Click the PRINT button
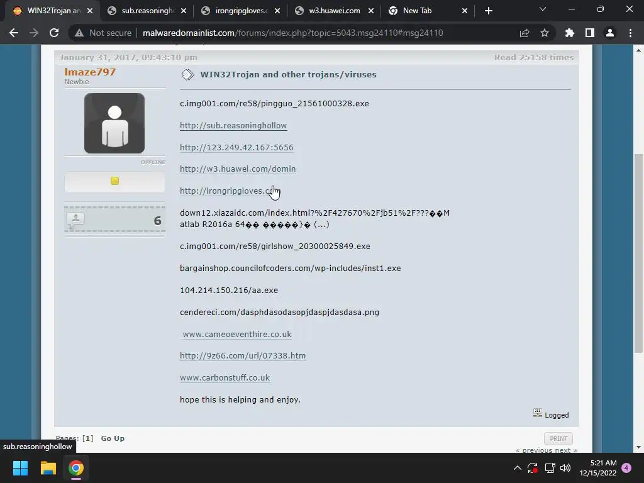 click(x=558, y=438)
